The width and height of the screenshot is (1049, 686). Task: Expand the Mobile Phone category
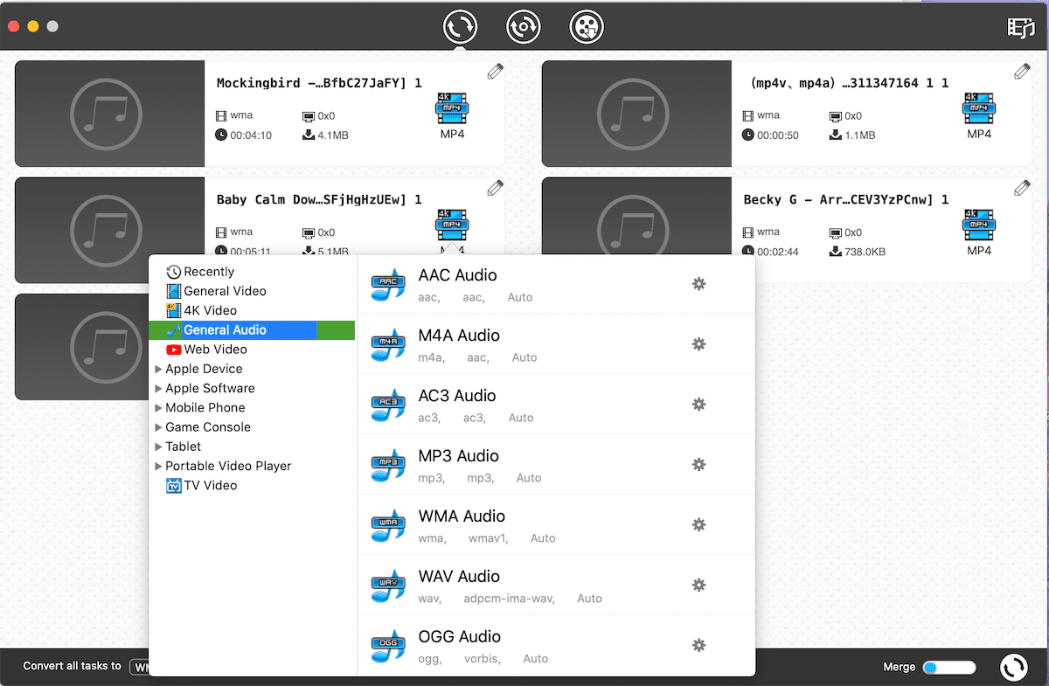pyautogui.click(x=158, y=408)
